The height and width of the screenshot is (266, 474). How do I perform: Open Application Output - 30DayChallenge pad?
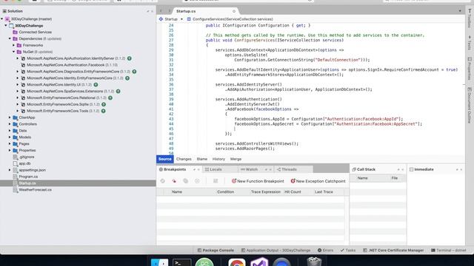(x=276, y=250)
